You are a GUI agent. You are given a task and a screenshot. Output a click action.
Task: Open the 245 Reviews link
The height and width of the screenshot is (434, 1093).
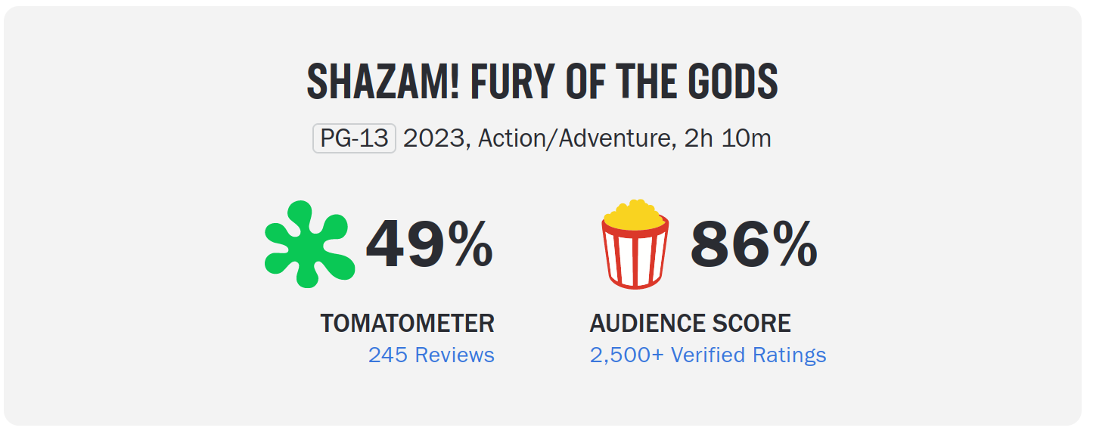(x=431, y=355)
